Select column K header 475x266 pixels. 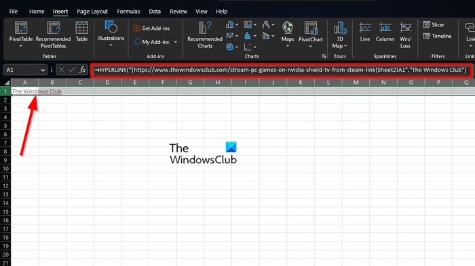pyautogui.click(x=300, y=82)
